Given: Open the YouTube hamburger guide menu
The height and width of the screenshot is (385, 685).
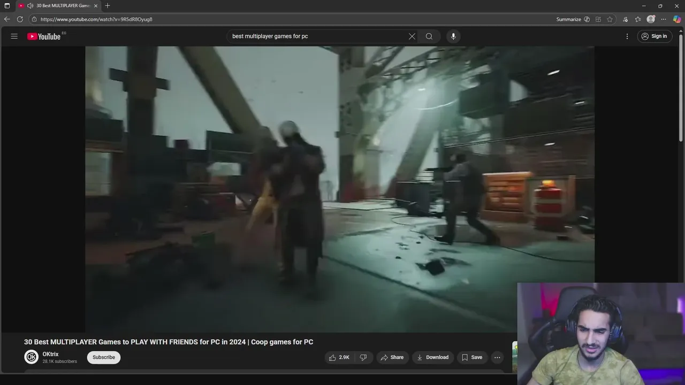Looking at the screenshot, I should tap(14, 36).
